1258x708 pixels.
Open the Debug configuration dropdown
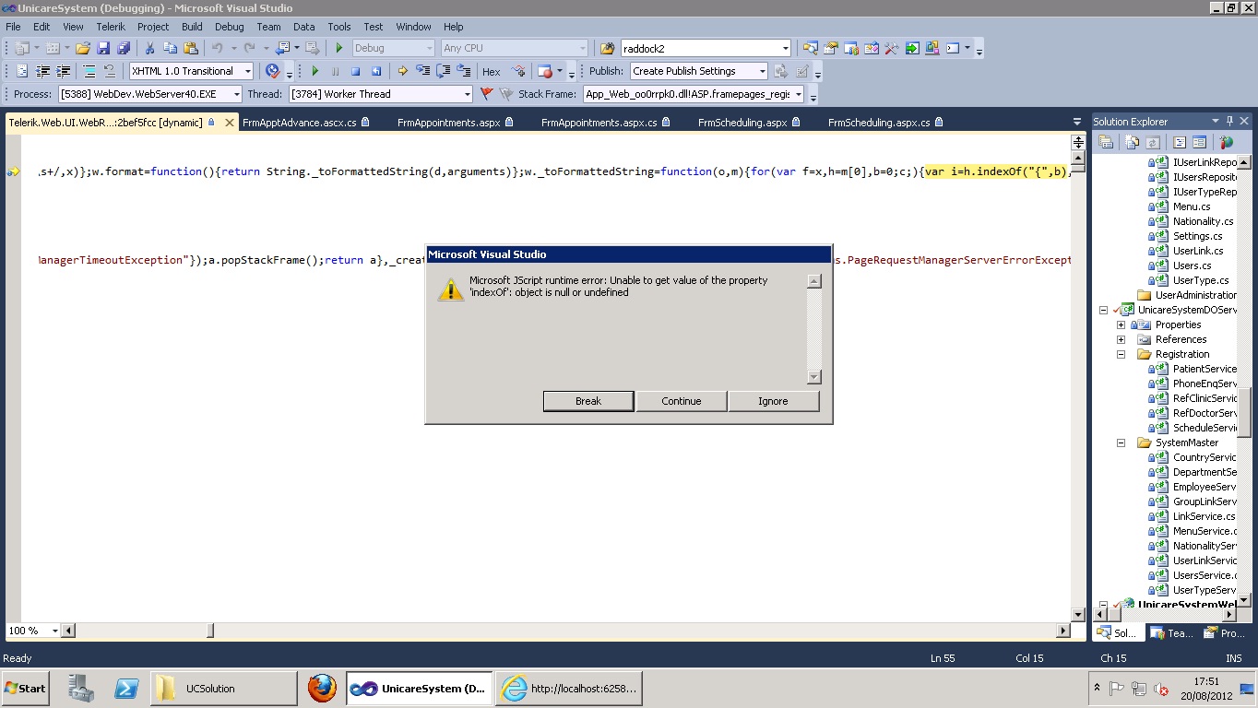429,48
